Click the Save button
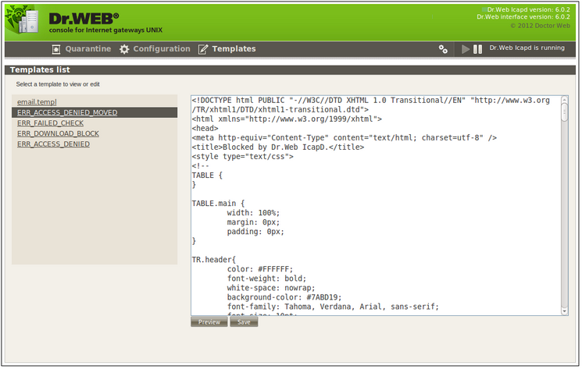This screenshot has height=369, width=582. click(x=244, y=322)
